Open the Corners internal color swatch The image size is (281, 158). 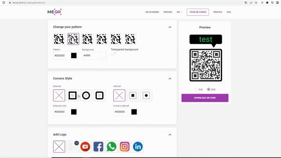coord(134,112)
